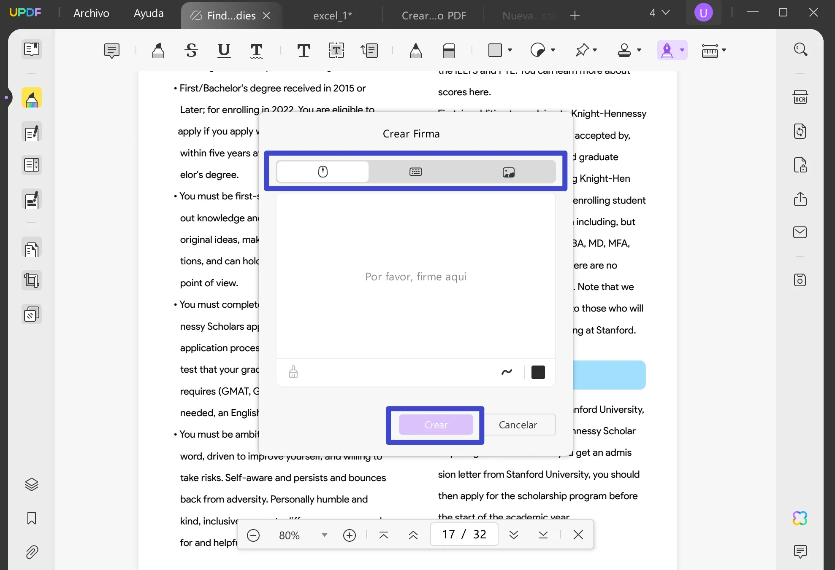Choose the underline text tool
This screenshot has height=570, width=835.
[224, 51]
